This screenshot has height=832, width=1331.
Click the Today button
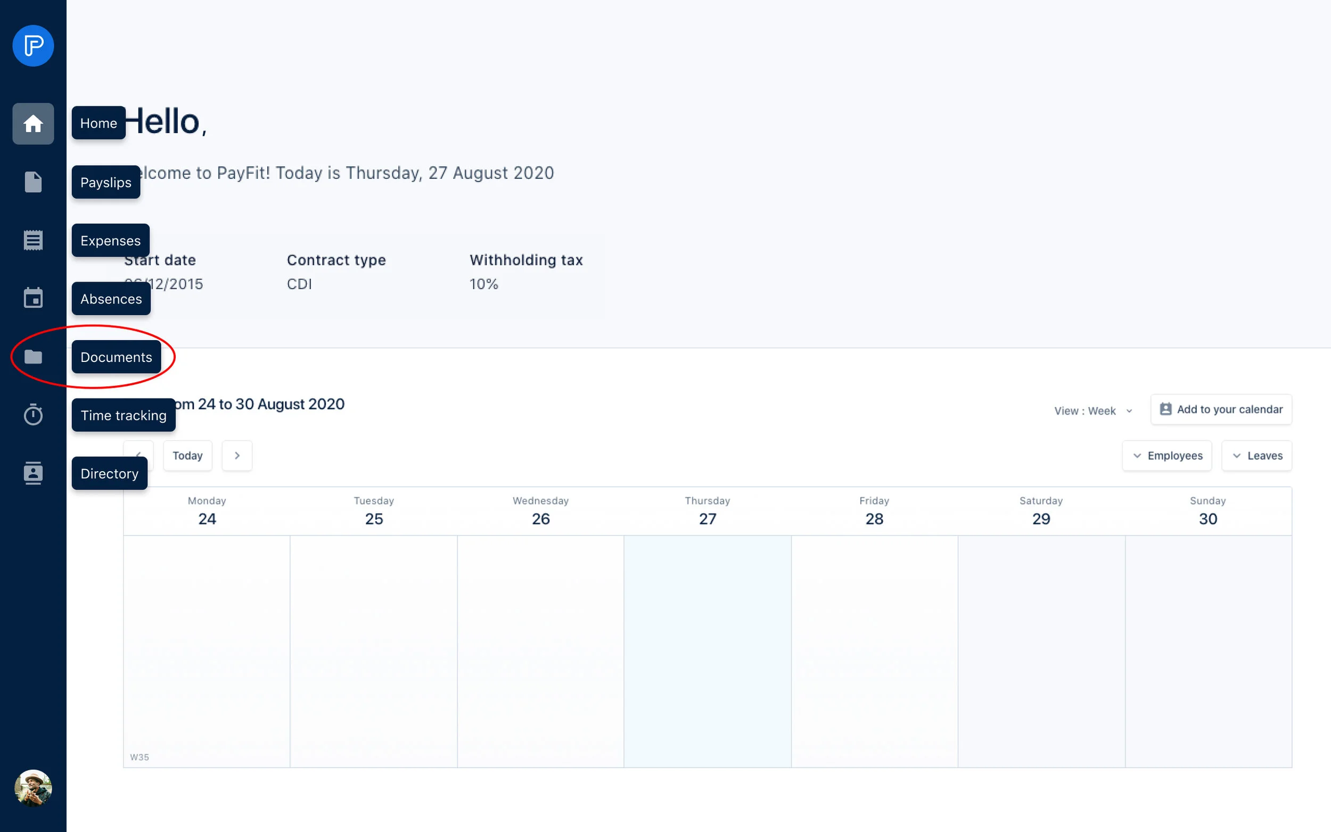coord(187,456)
